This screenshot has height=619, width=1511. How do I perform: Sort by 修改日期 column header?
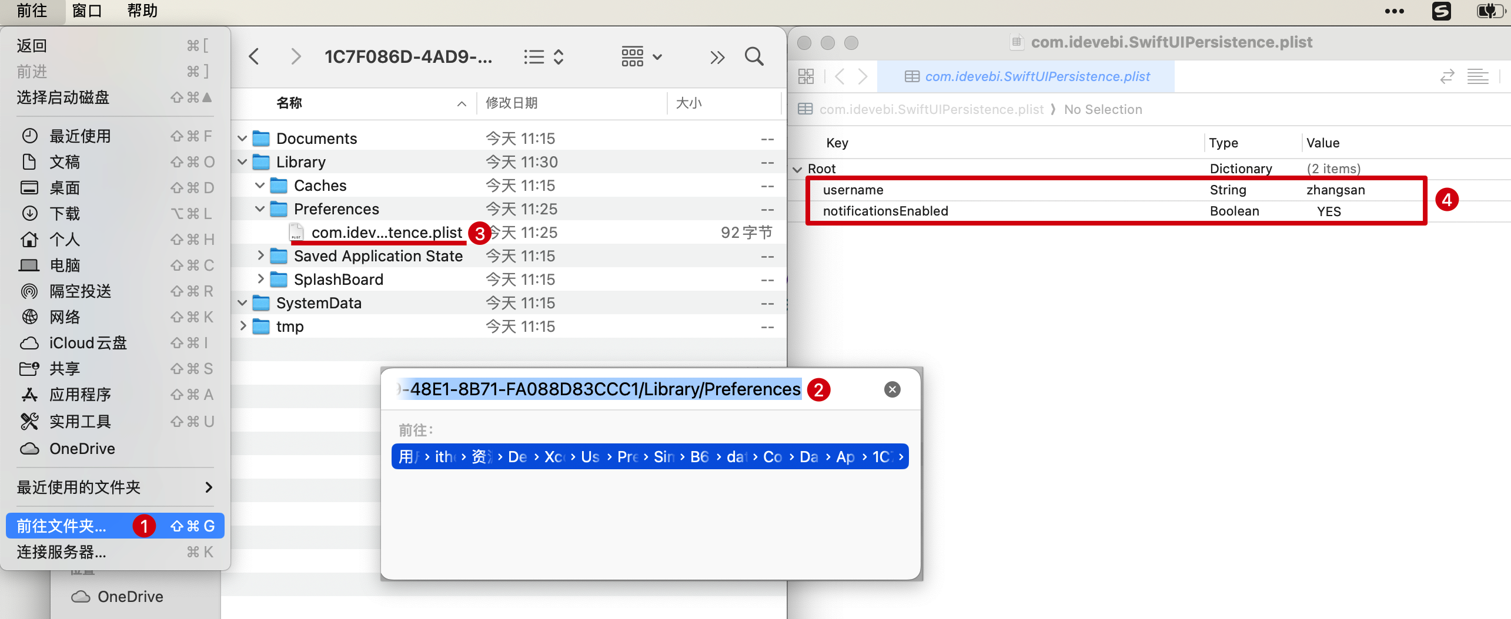(x=571, y=103)
